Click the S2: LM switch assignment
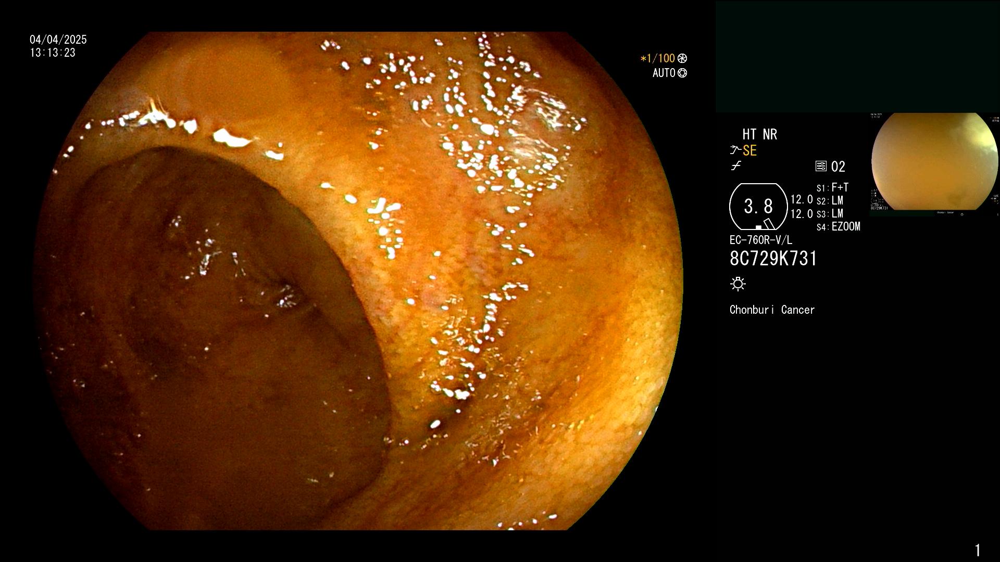 pos(830,200)
